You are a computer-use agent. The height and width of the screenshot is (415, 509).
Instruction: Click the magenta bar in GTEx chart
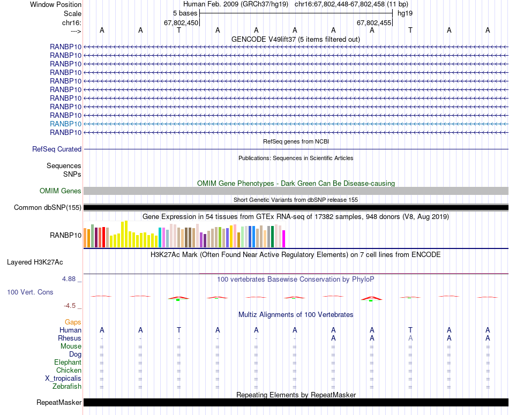(x=284, y=239)
